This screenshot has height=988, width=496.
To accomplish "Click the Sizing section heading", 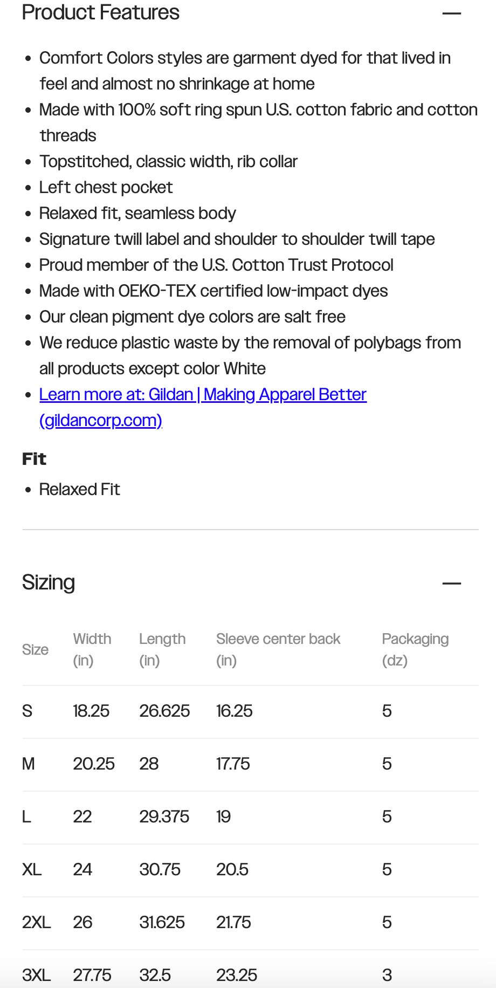I will pyautogui.click(x=49, y=582).
